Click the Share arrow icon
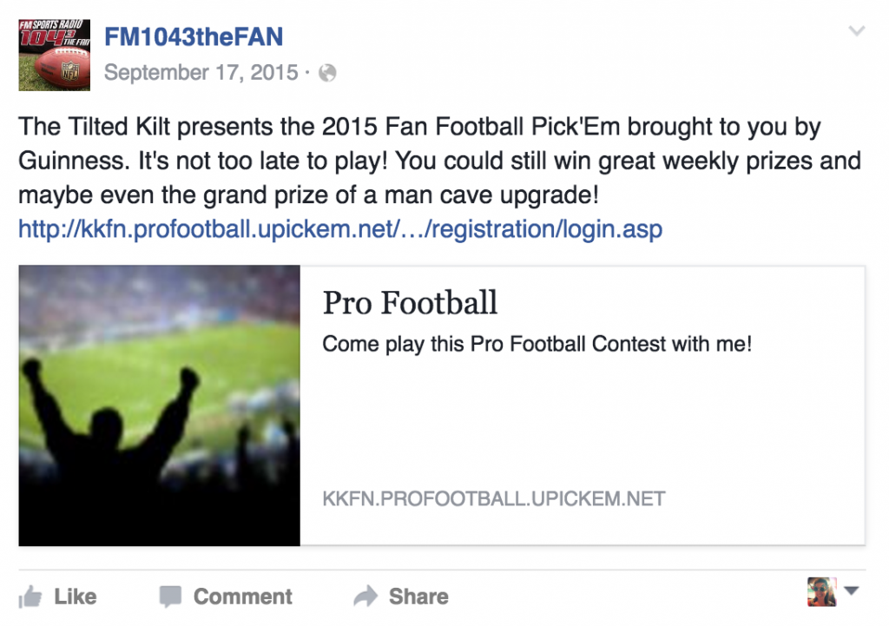 pyautogui.click(x=366, y=596)
